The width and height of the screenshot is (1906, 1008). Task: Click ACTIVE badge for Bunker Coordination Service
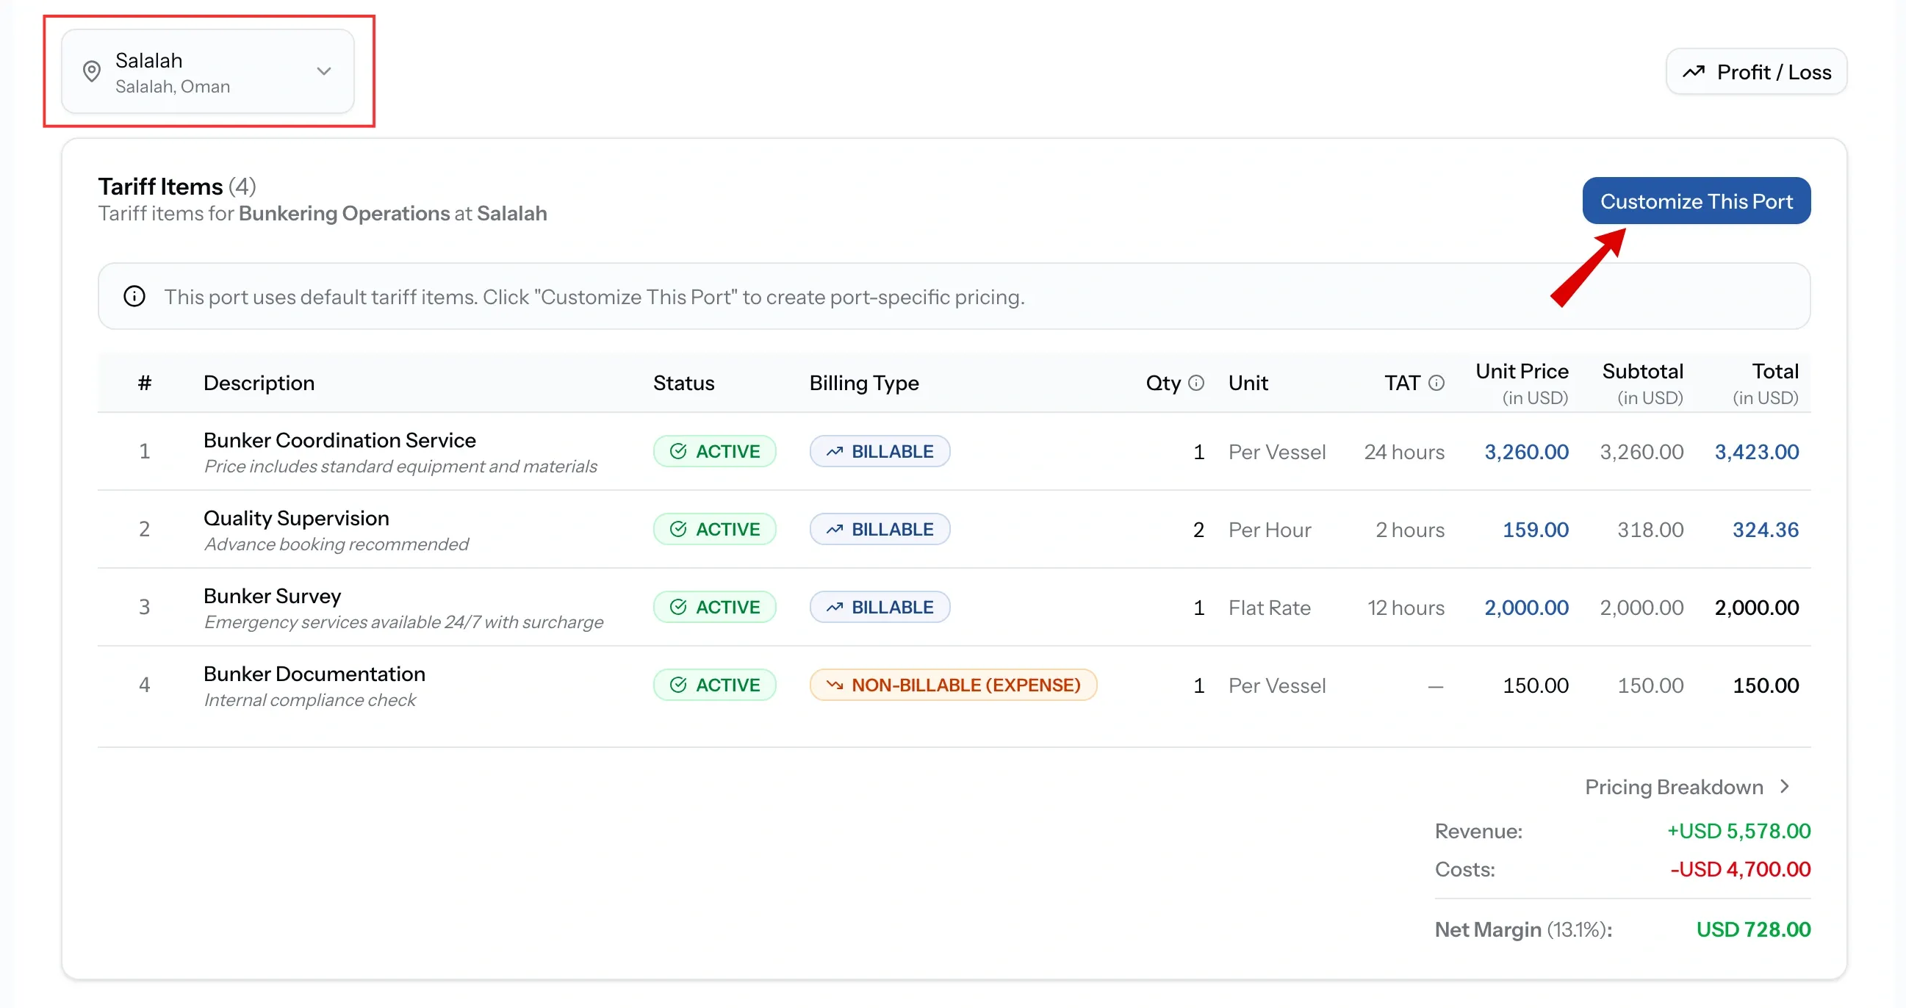pyautogui.click(x=714, y=451)
